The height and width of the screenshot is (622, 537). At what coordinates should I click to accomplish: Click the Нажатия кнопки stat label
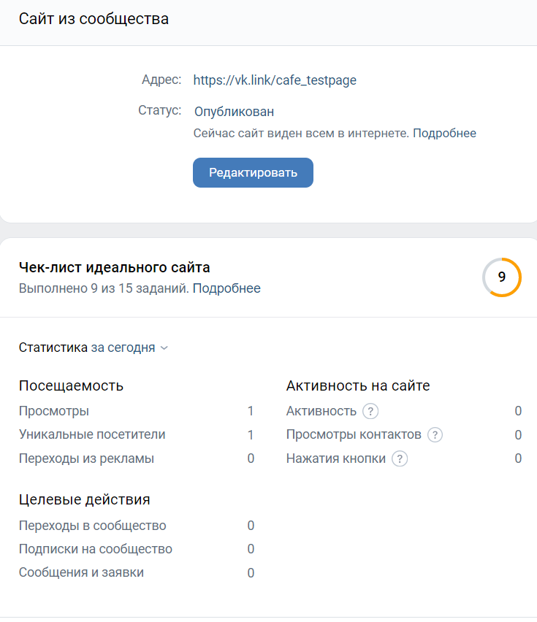336,458
